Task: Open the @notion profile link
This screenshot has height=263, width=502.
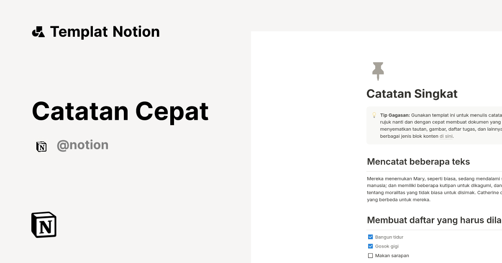Action: [x=82, y=145]
